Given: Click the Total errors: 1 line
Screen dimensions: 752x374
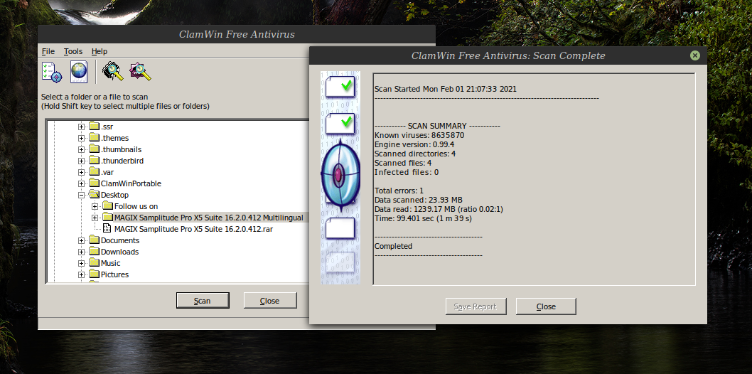Looking at the screenshot, I should [x=399, y=191].
